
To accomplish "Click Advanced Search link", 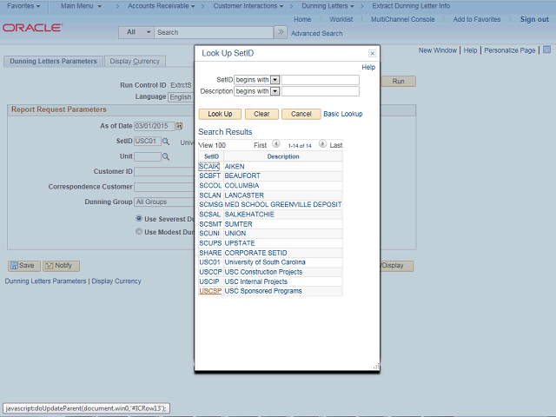I will pos(316,33).
